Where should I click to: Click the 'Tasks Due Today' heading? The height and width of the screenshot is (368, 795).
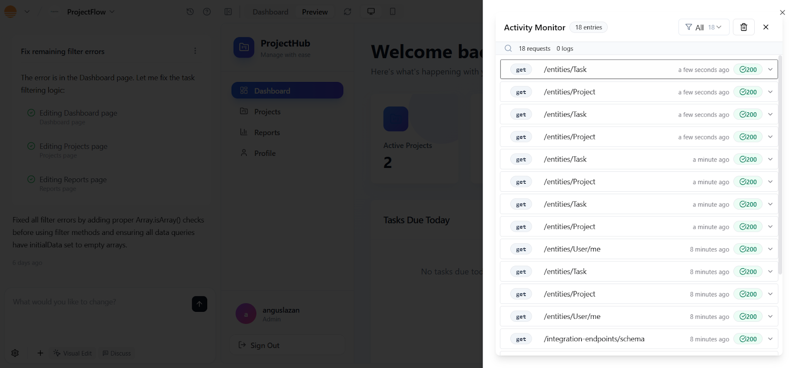pos(416,220)
